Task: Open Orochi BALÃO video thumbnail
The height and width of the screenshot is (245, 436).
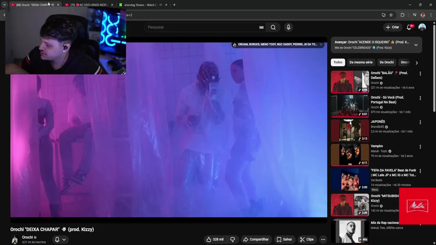Action: click(x=350, y=82)
